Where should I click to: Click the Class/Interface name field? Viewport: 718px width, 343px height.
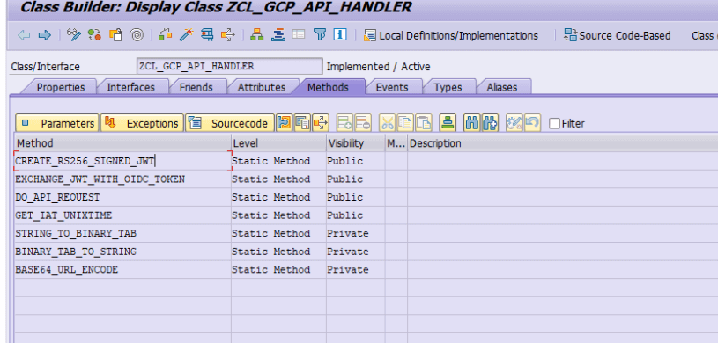229,66
